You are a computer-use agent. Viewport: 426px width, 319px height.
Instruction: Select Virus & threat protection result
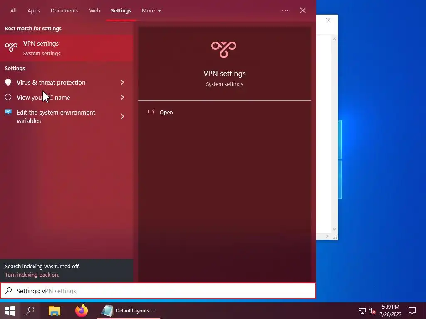pos(66,82)
